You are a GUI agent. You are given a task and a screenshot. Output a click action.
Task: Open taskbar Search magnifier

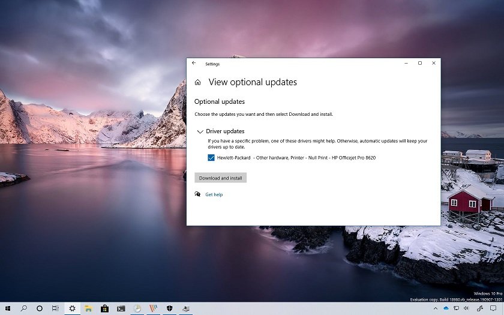[24, 308]
